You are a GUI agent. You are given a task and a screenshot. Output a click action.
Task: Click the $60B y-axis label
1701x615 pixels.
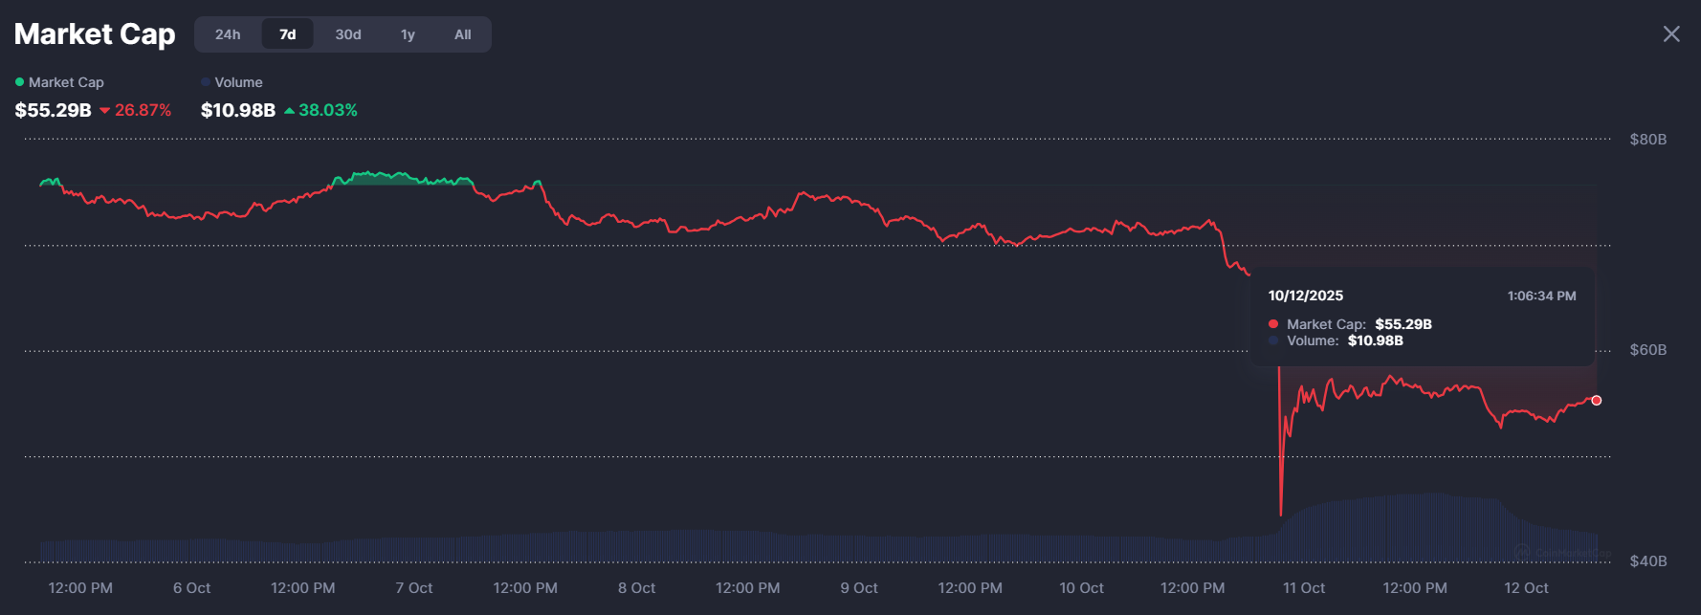(x=1647, y=350)
